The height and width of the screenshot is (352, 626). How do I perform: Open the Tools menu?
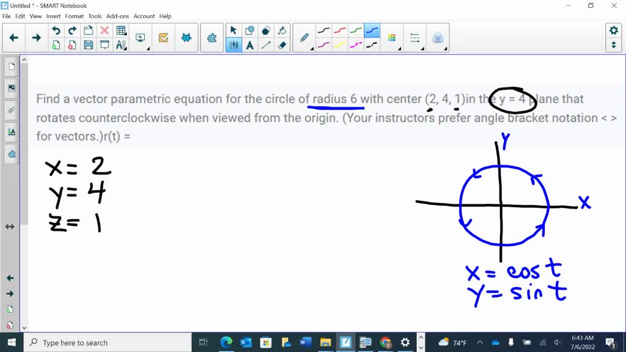point(94,16)
